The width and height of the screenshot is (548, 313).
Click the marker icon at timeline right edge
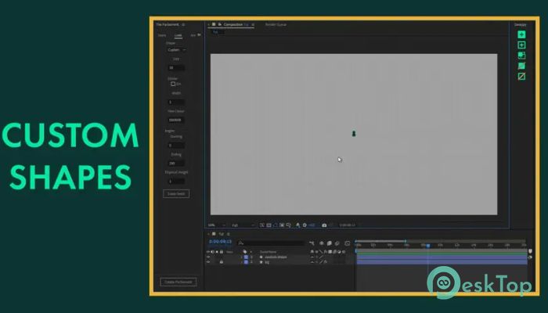click(x=530, y=251)
